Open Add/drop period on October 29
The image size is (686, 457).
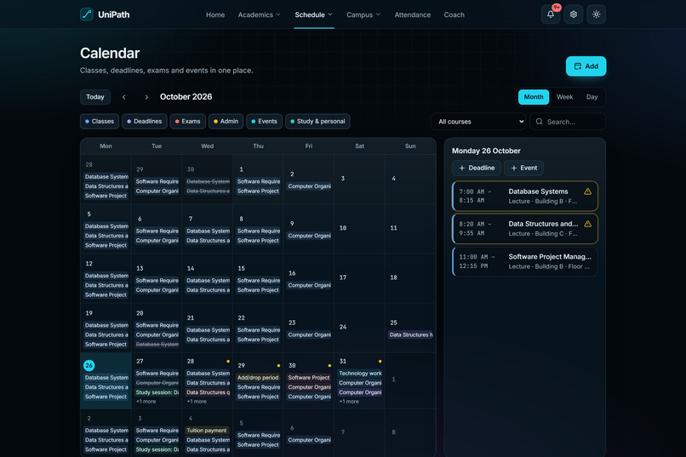tap(258, 377)
